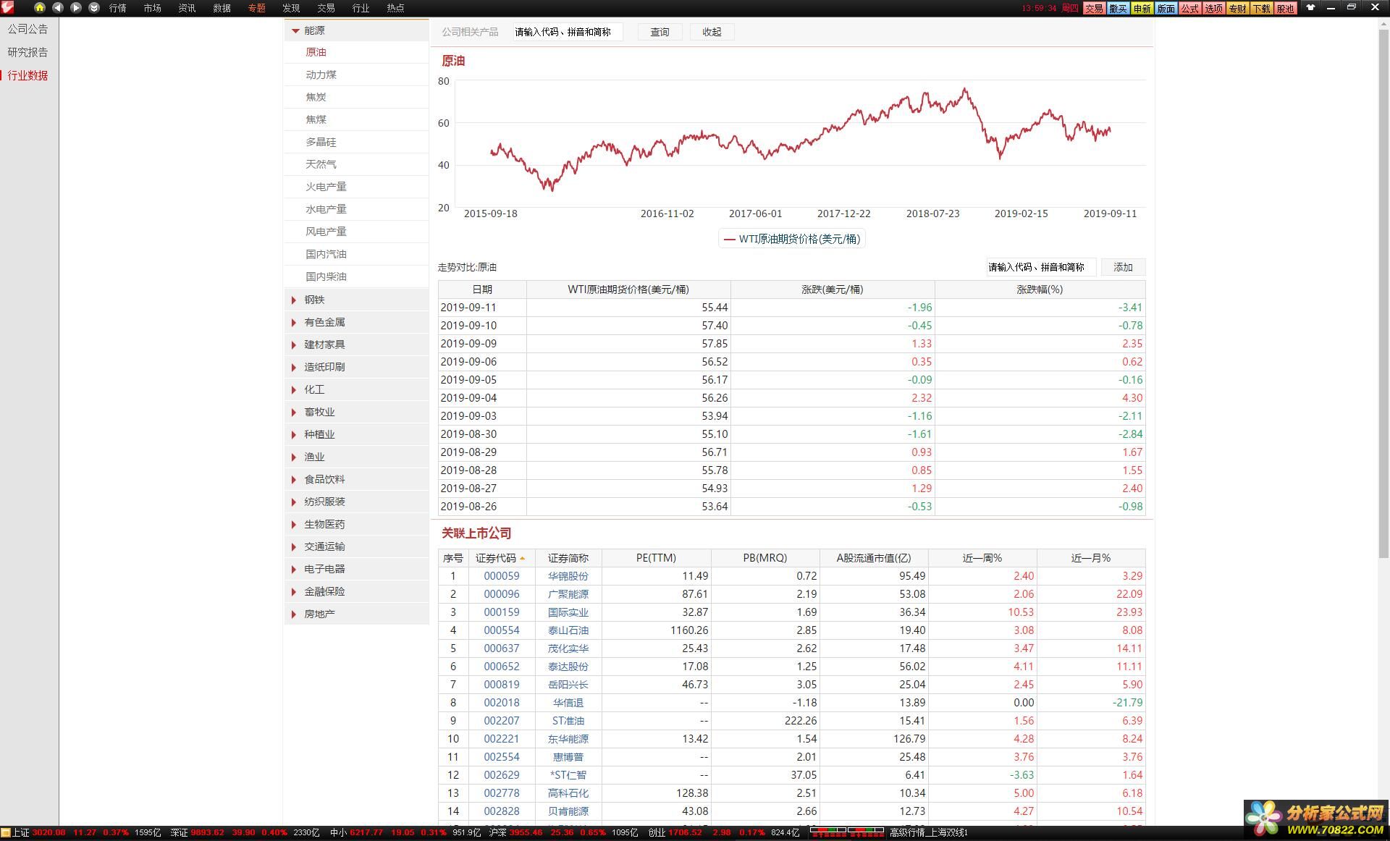Click the PE(TTM) column header
This screenshot has width=1390, height=841.
click(x=656, y=558)
